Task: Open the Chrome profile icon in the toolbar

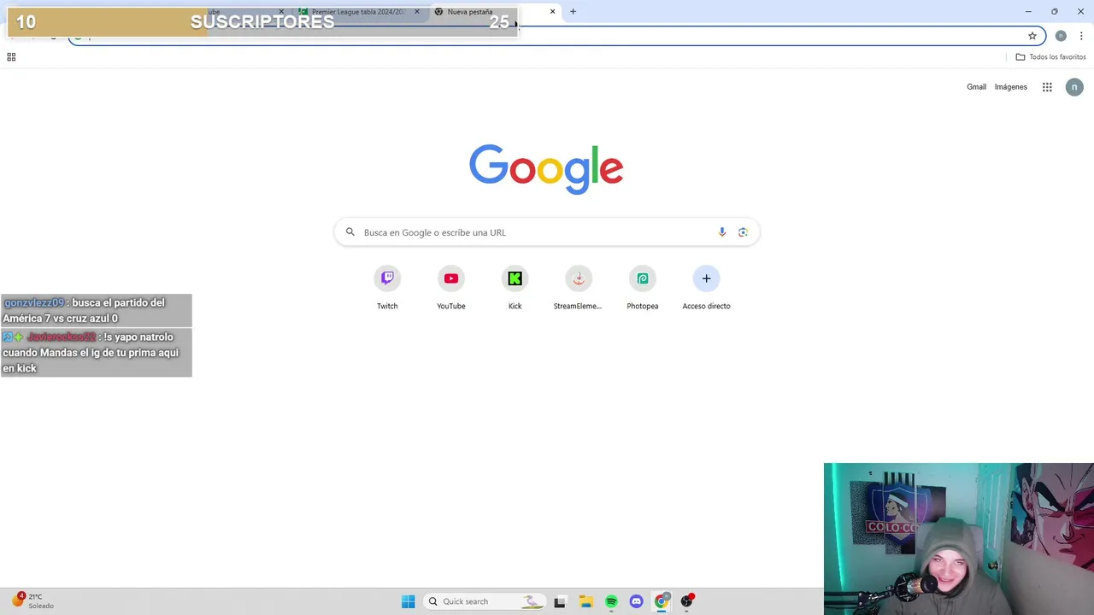Action: click(1061, 36)
